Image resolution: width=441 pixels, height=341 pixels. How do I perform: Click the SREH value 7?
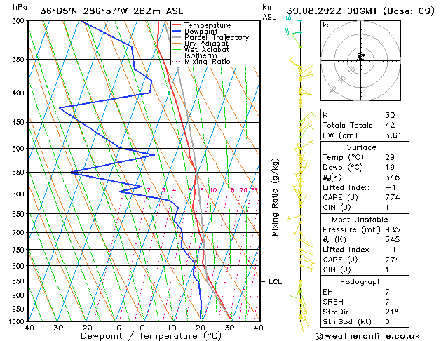pyautogui.click(x=387, y=302)
